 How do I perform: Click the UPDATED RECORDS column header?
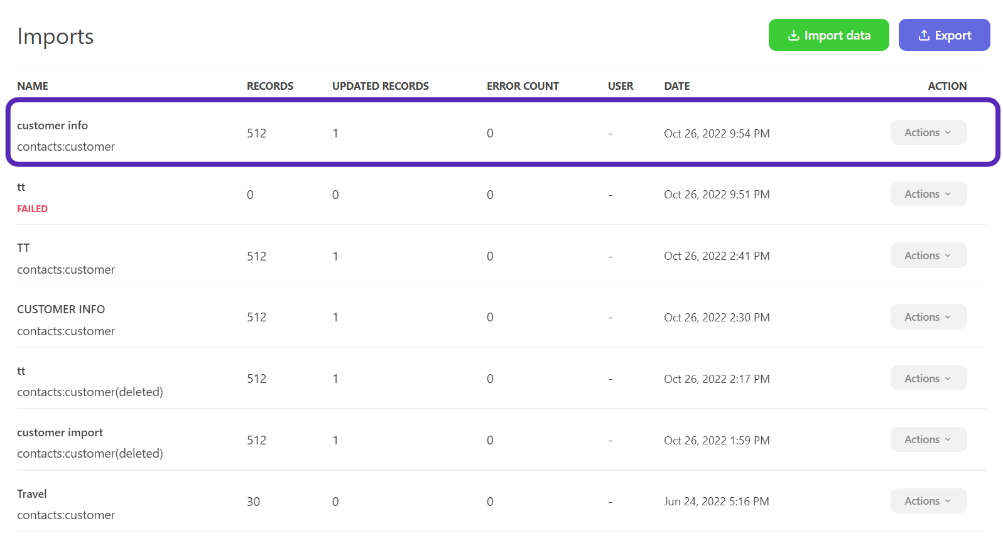[x=380, y=86]
